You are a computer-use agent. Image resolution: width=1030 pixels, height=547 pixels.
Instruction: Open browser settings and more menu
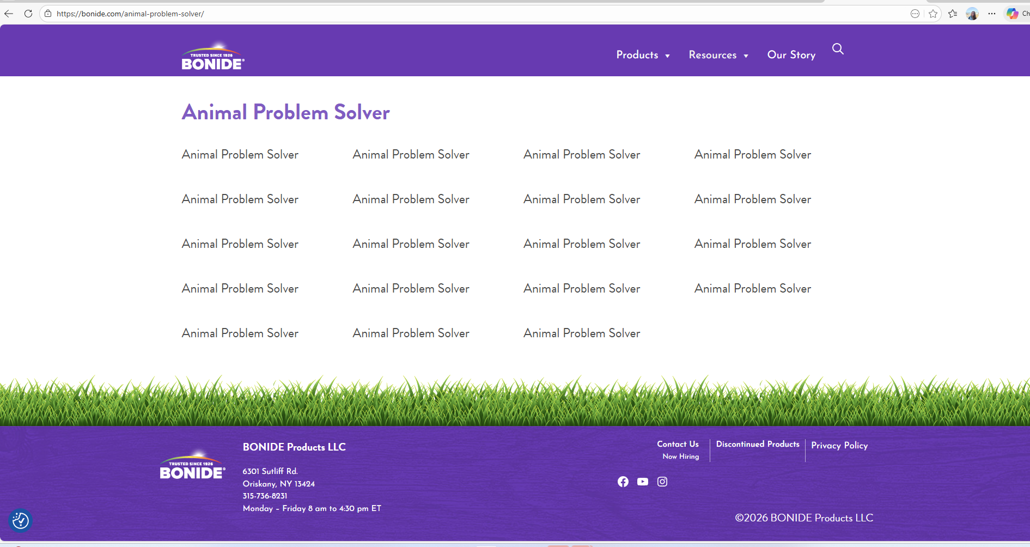992,14
